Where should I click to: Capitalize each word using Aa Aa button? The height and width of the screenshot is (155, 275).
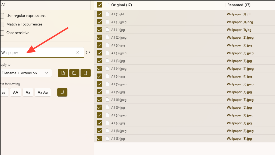pos(43,92)
